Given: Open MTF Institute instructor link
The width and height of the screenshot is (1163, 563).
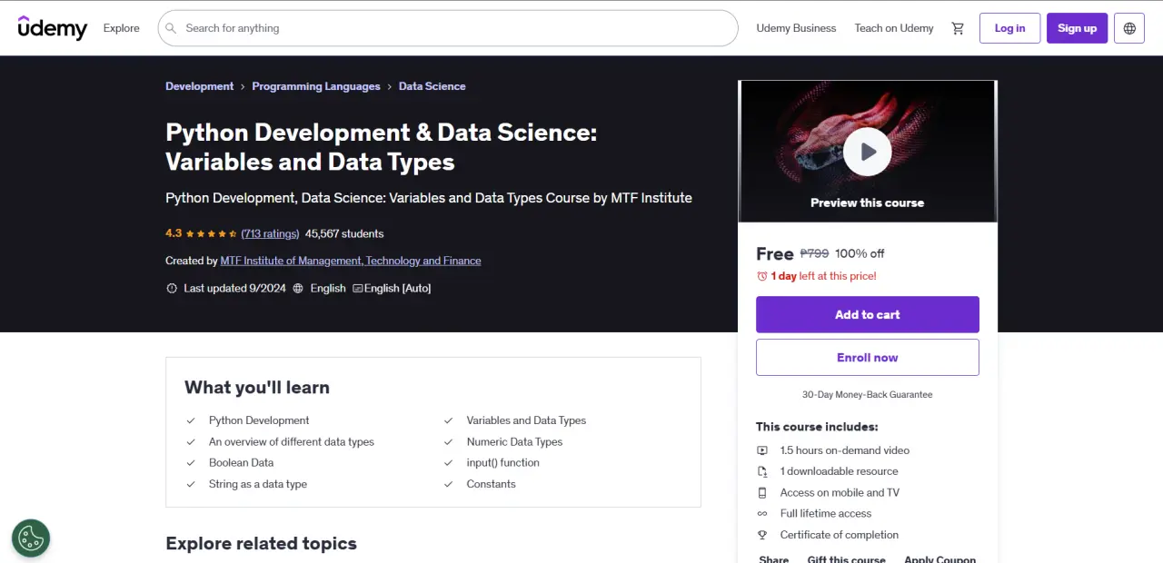Looking at the screenshot, I should pos(351,261).
